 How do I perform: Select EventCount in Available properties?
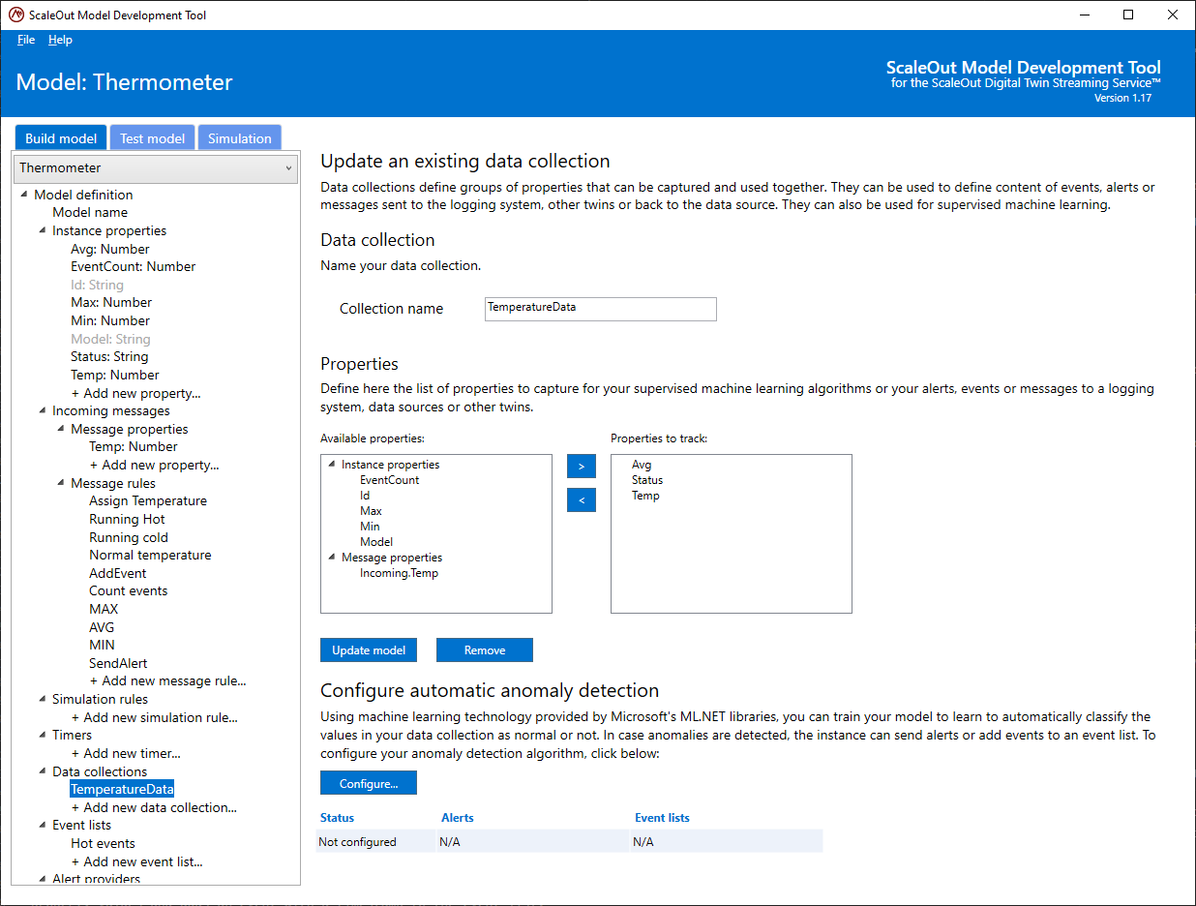pyautogui.click(x=389, y=480)
